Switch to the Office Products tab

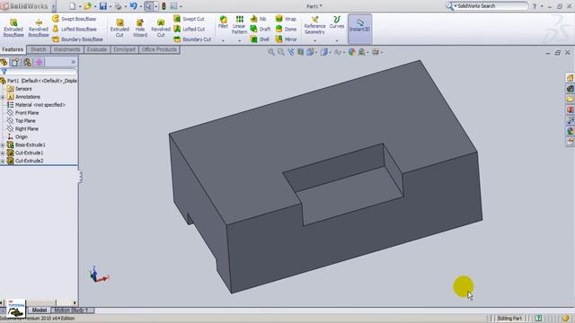[159, 49]
